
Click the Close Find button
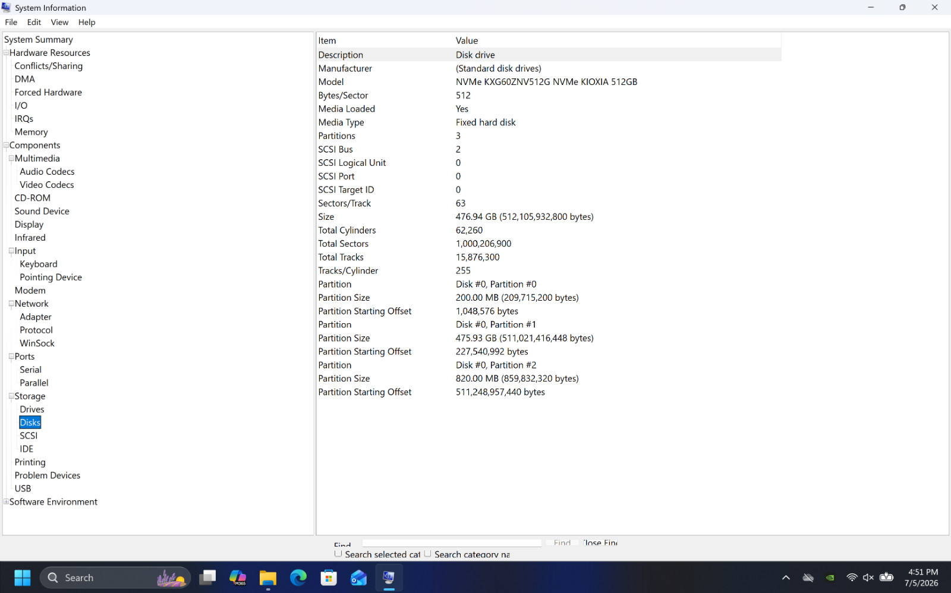599,542
